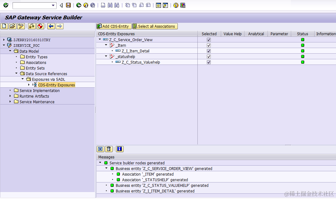The height and width of the screenshot is (199, 336).
Task: Toggle Selected checkbox for _statushelp association
Action: pyautogui.click(x=209, y=56)
